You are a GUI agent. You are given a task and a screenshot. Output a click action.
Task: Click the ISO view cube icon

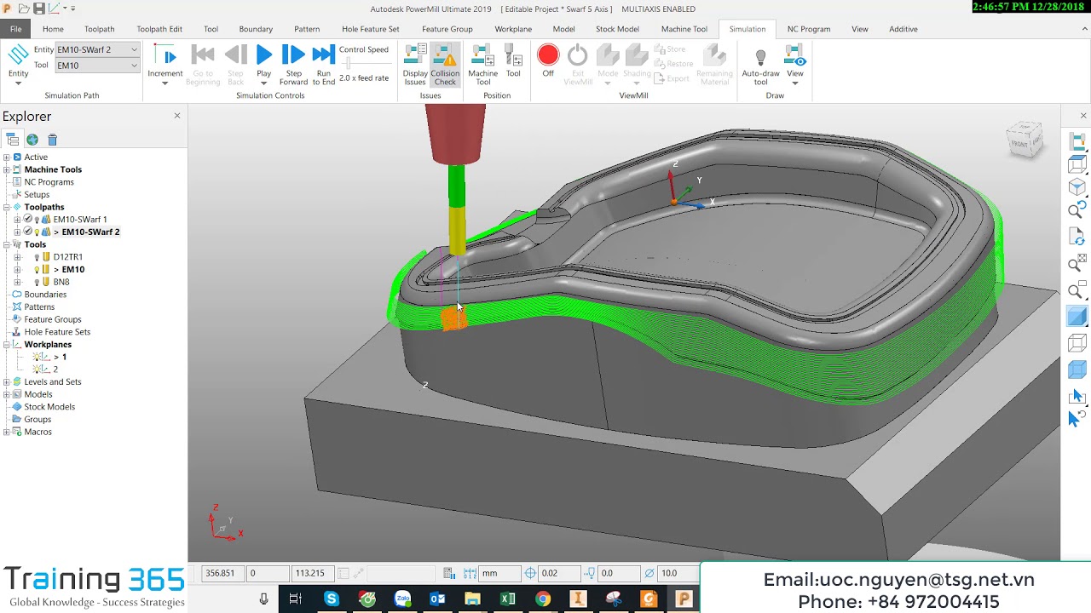click(x=1077, y=186)
